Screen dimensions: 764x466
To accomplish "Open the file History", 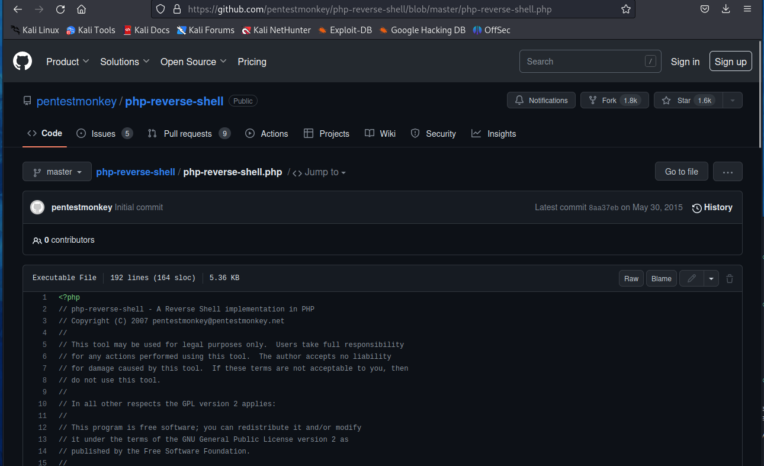I will tap(712, 207).
